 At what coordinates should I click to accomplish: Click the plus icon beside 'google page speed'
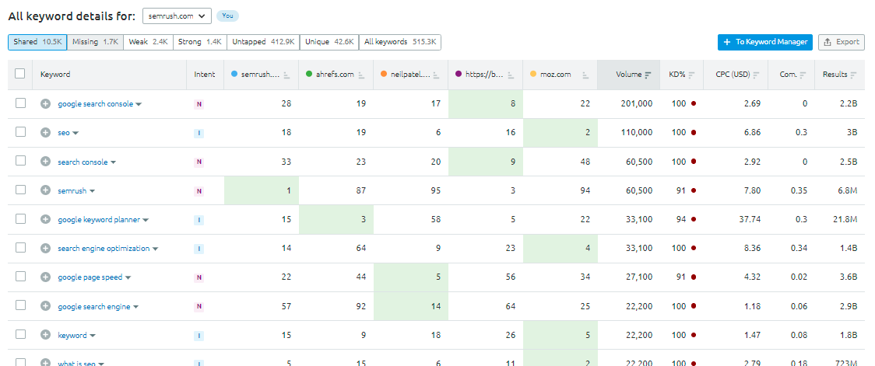pyautogui.click(x=46, y=277)
